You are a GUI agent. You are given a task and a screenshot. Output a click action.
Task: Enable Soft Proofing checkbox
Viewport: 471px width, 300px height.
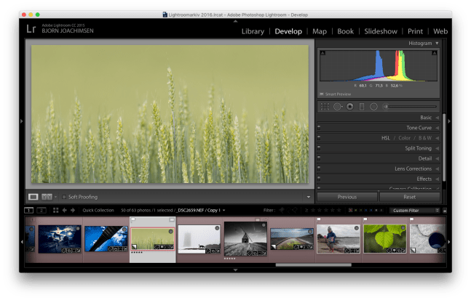[x=64, y=197]
